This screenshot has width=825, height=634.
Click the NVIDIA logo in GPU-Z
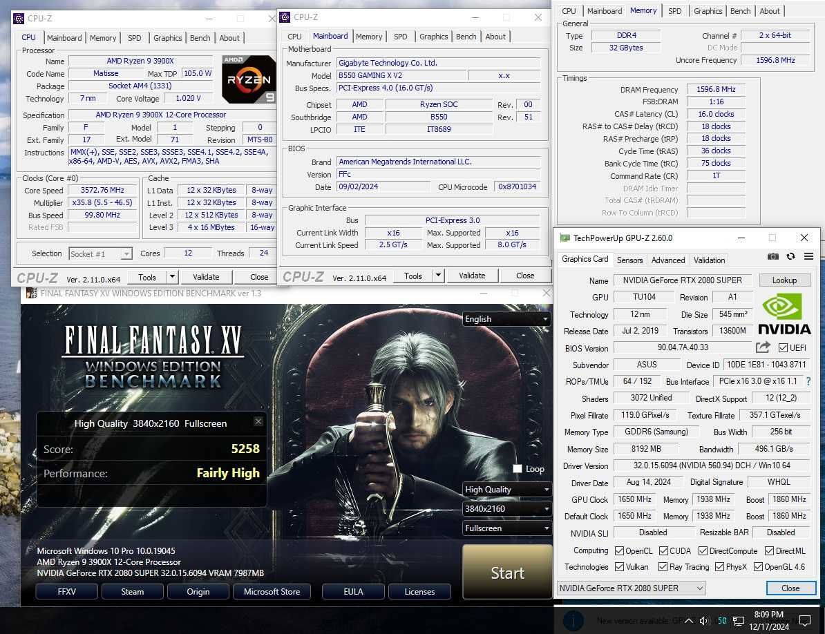tap(784, 314)
